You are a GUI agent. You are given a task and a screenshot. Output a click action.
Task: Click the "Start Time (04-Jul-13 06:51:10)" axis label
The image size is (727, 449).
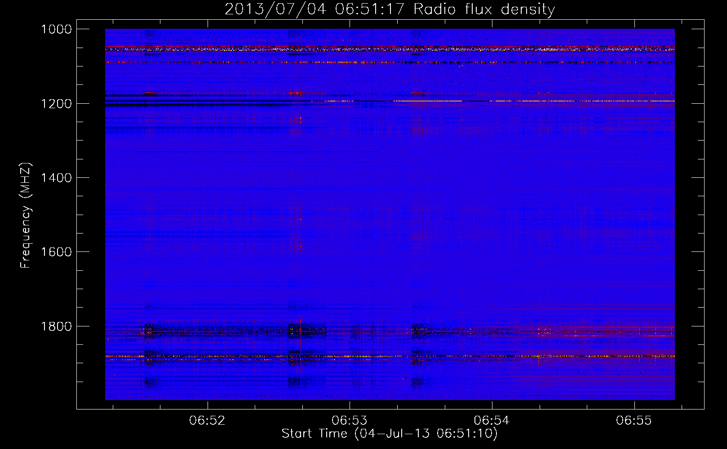(x=390, y=434)
